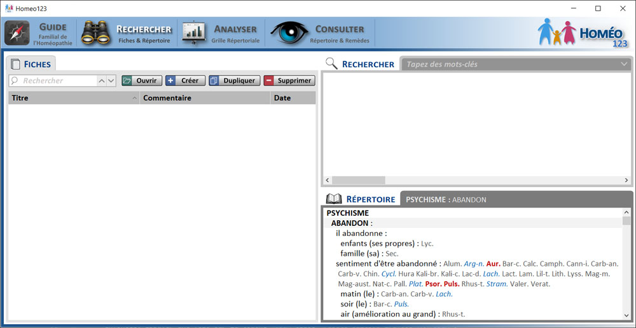
Task: Click the remedy Verat.
Action: (541, 284)
